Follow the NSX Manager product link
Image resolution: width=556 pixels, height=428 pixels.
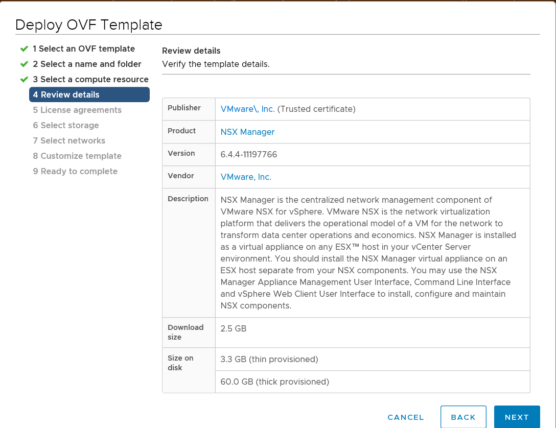point(247,132)
